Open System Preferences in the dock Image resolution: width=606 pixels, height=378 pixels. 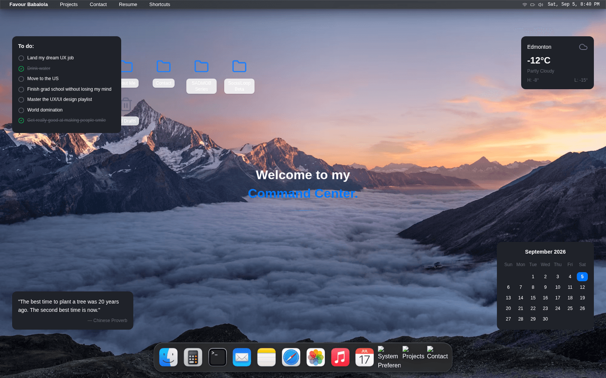389,357
